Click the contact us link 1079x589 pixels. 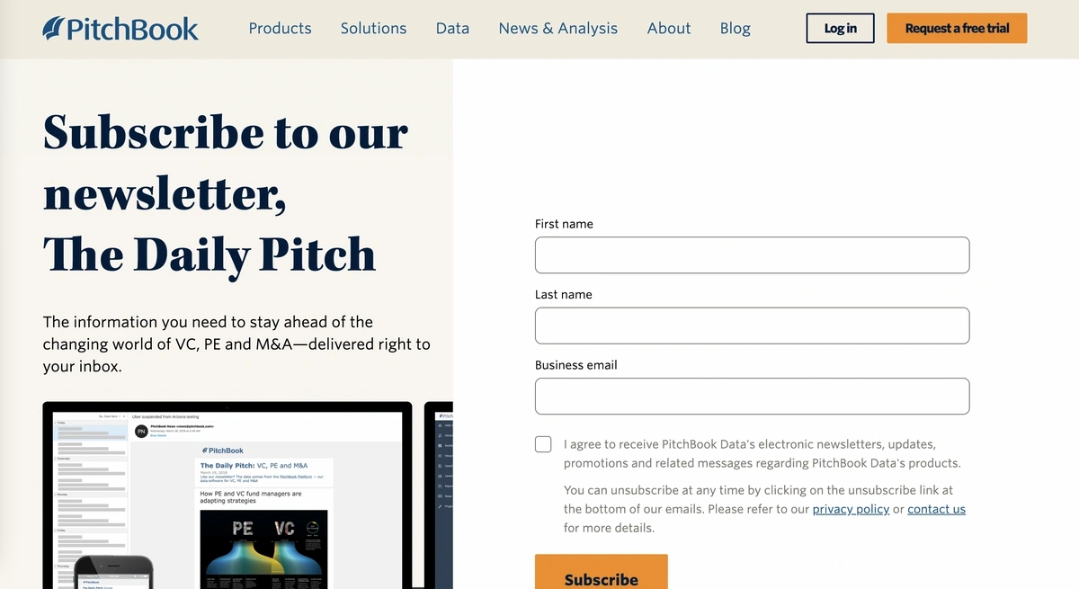click(x=936, y=508)
